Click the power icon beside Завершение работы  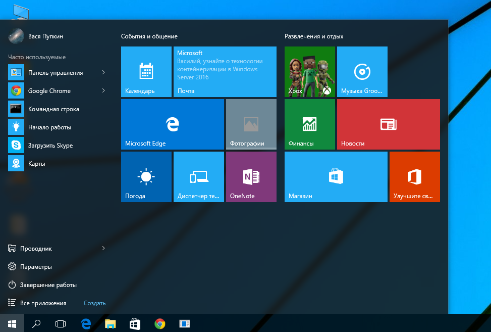click(12, 284)
